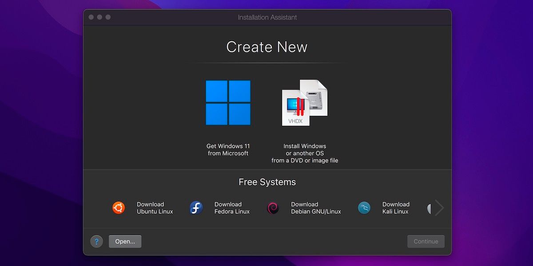The image size is (533, 266).
Task: Click the Kali Linux dragon icon
Action: click(x=364, y=208)
